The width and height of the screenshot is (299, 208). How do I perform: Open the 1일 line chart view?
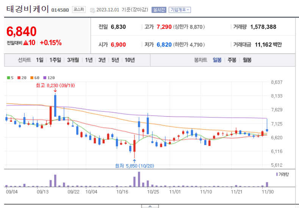coord(40,60)
